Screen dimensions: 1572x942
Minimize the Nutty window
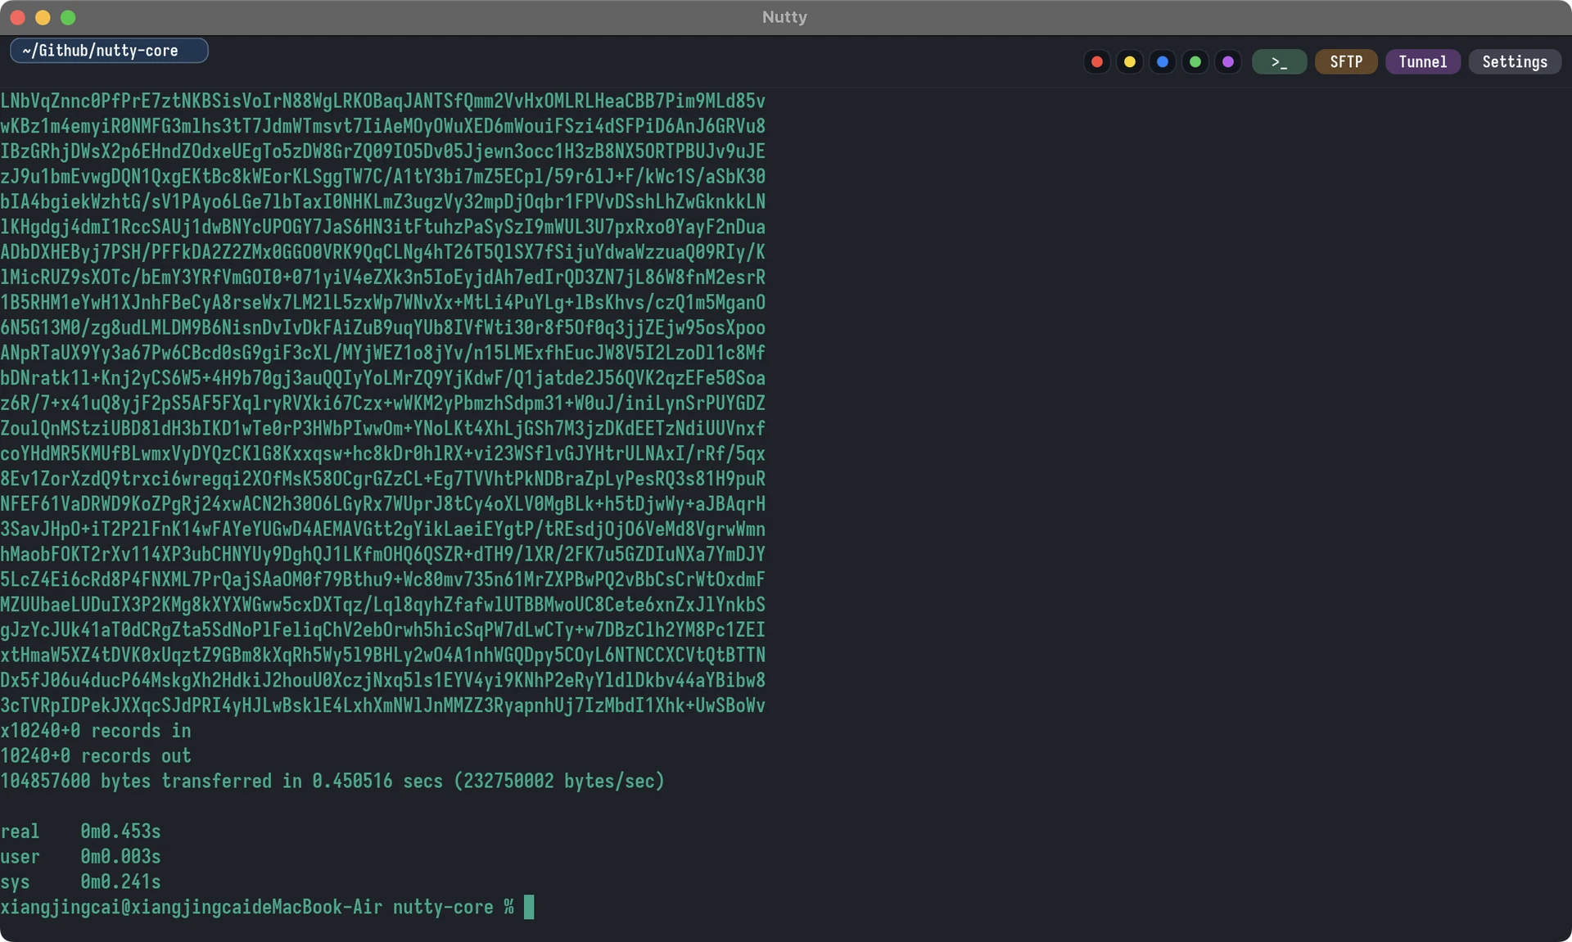point(43,17)
